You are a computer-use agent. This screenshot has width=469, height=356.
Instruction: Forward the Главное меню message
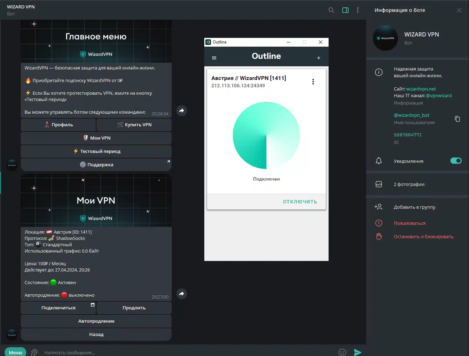pyautogui.click(x=181, y=110)
